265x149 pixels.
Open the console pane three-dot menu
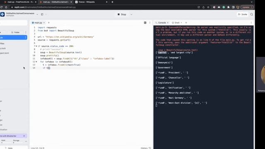point(251,23)
